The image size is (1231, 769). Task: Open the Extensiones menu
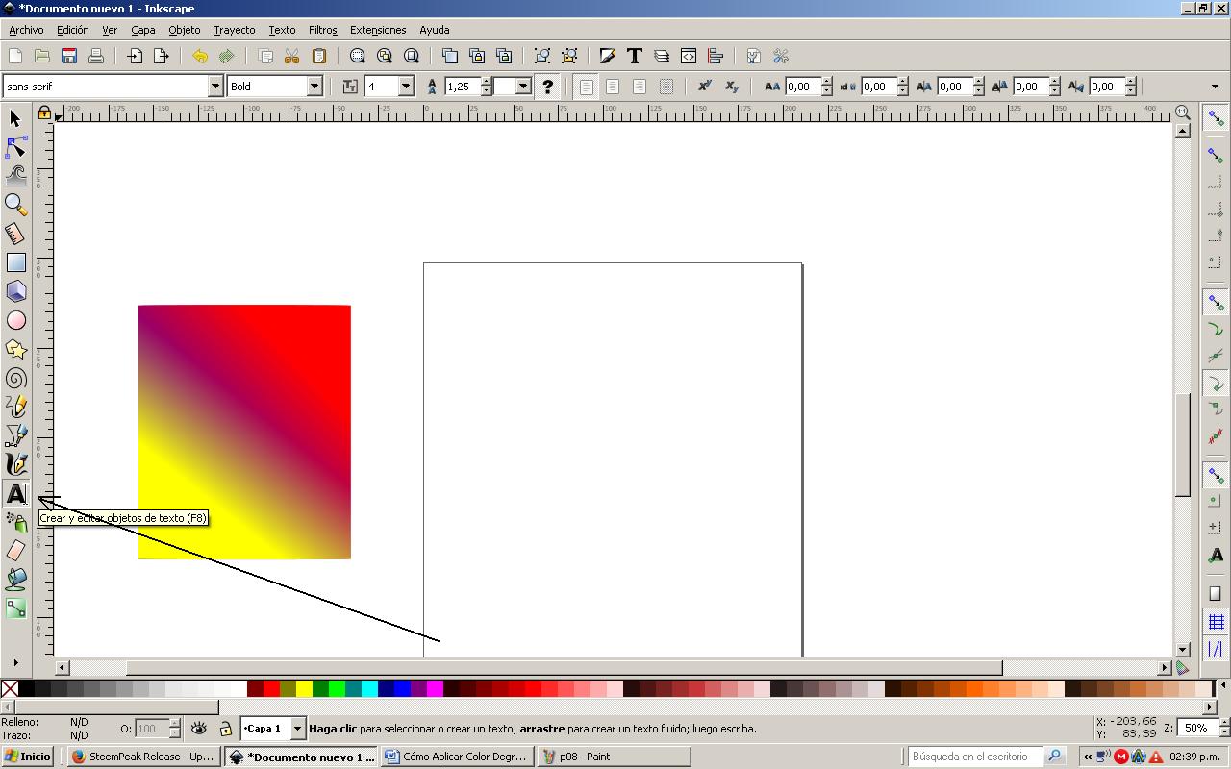click(378, 30)
